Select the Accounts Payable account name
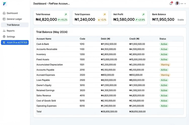The image size is (189, 125). [45, 70]
